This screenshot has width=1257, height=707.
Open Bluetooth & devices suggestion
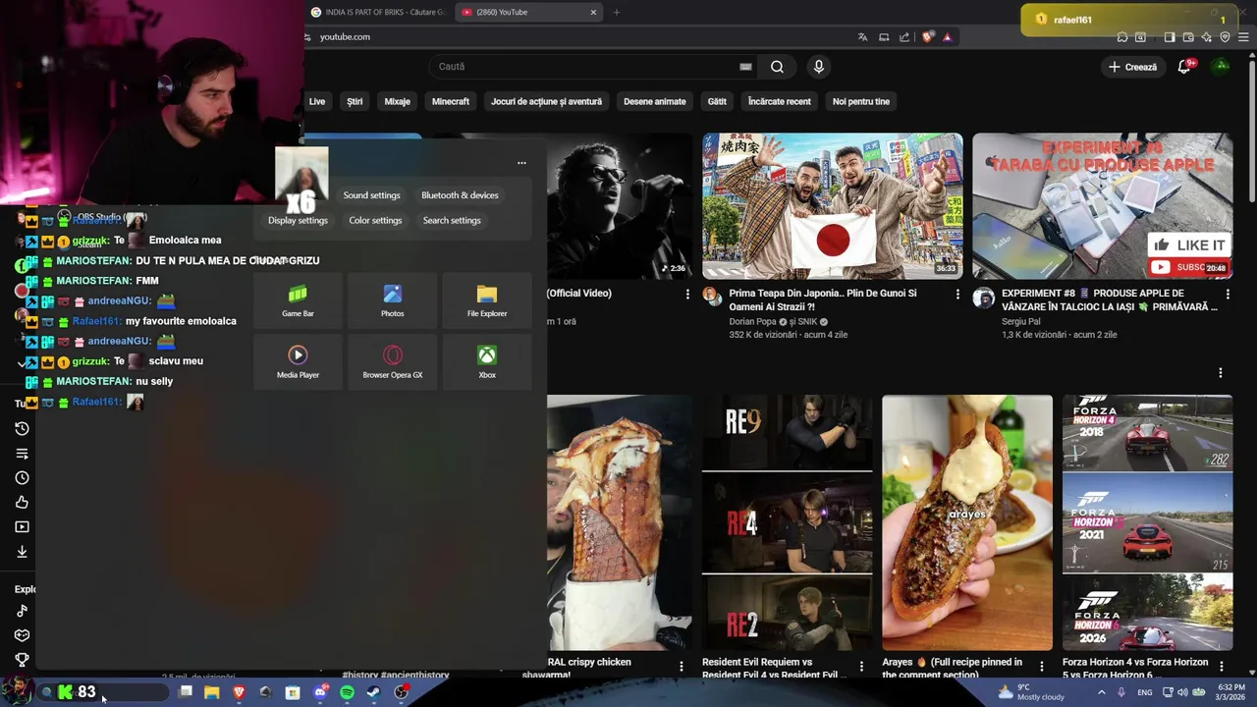point(460,195)
